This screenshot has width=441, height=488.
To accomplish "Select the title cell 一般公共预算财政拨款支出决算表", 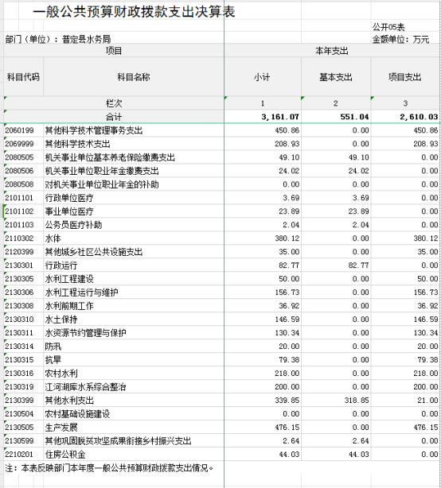I will (134, 11).
